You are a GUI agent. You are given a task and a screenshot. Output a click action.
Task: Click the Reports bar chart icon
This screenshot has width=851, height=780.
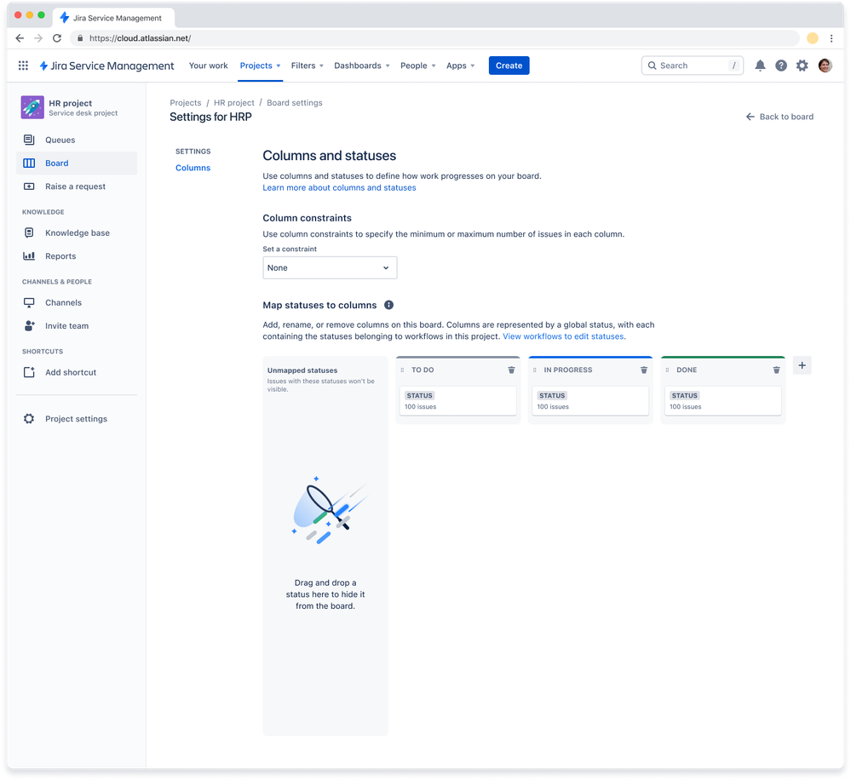click(x=29, y=256)
